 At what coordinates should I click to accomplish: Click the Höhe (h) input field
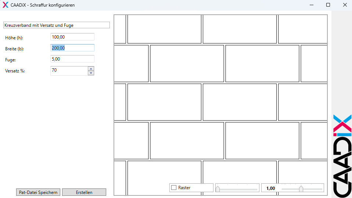72,37
